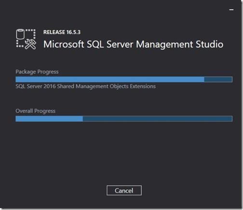Click the Cancel button
The height and width of the screenshot is (210, 243).
pos(124,191)
